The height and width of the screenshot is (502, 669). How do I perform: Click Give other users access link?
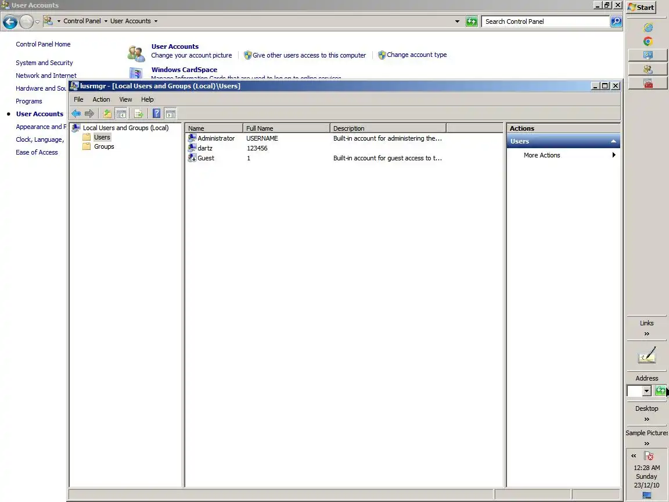coord(310,55)
